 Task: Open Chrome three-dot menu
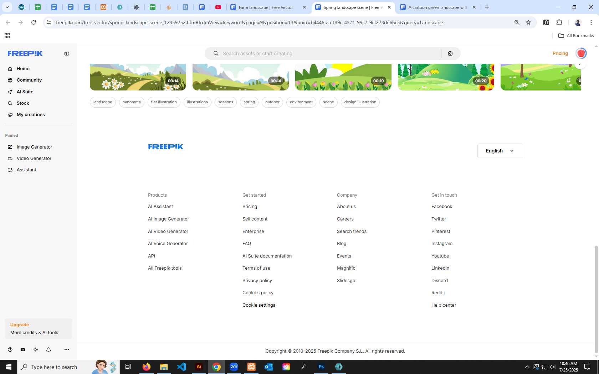[x=591, y=22]
